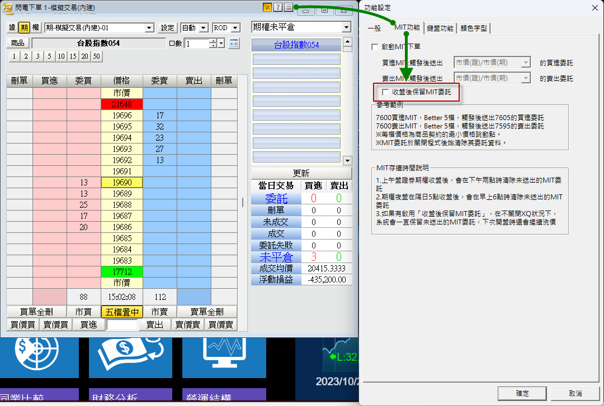The height and width of the screenshot is (406, 604).
Task: Click the price input field between 買進 and 賣出
Action: tap(122, 325)
